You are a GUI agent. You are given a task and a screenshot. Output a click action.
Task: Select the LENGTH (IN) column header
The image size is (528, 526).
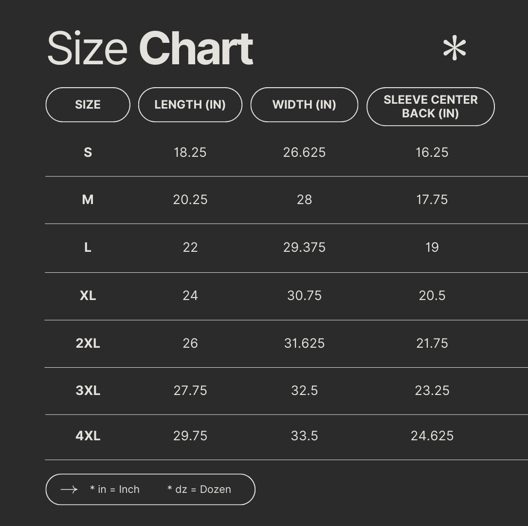[x=190, y=105]
